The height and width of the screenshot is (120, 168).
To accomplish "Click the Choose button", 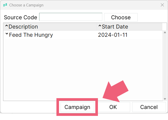I will click(x=121, y=17).
